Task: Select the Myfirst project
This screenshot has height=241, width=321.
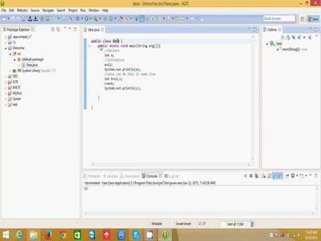Action: click(x=17, y=93)
